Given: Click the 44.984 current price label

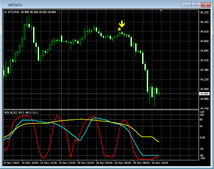Looking at the screenshot, I should click(205, 94).
